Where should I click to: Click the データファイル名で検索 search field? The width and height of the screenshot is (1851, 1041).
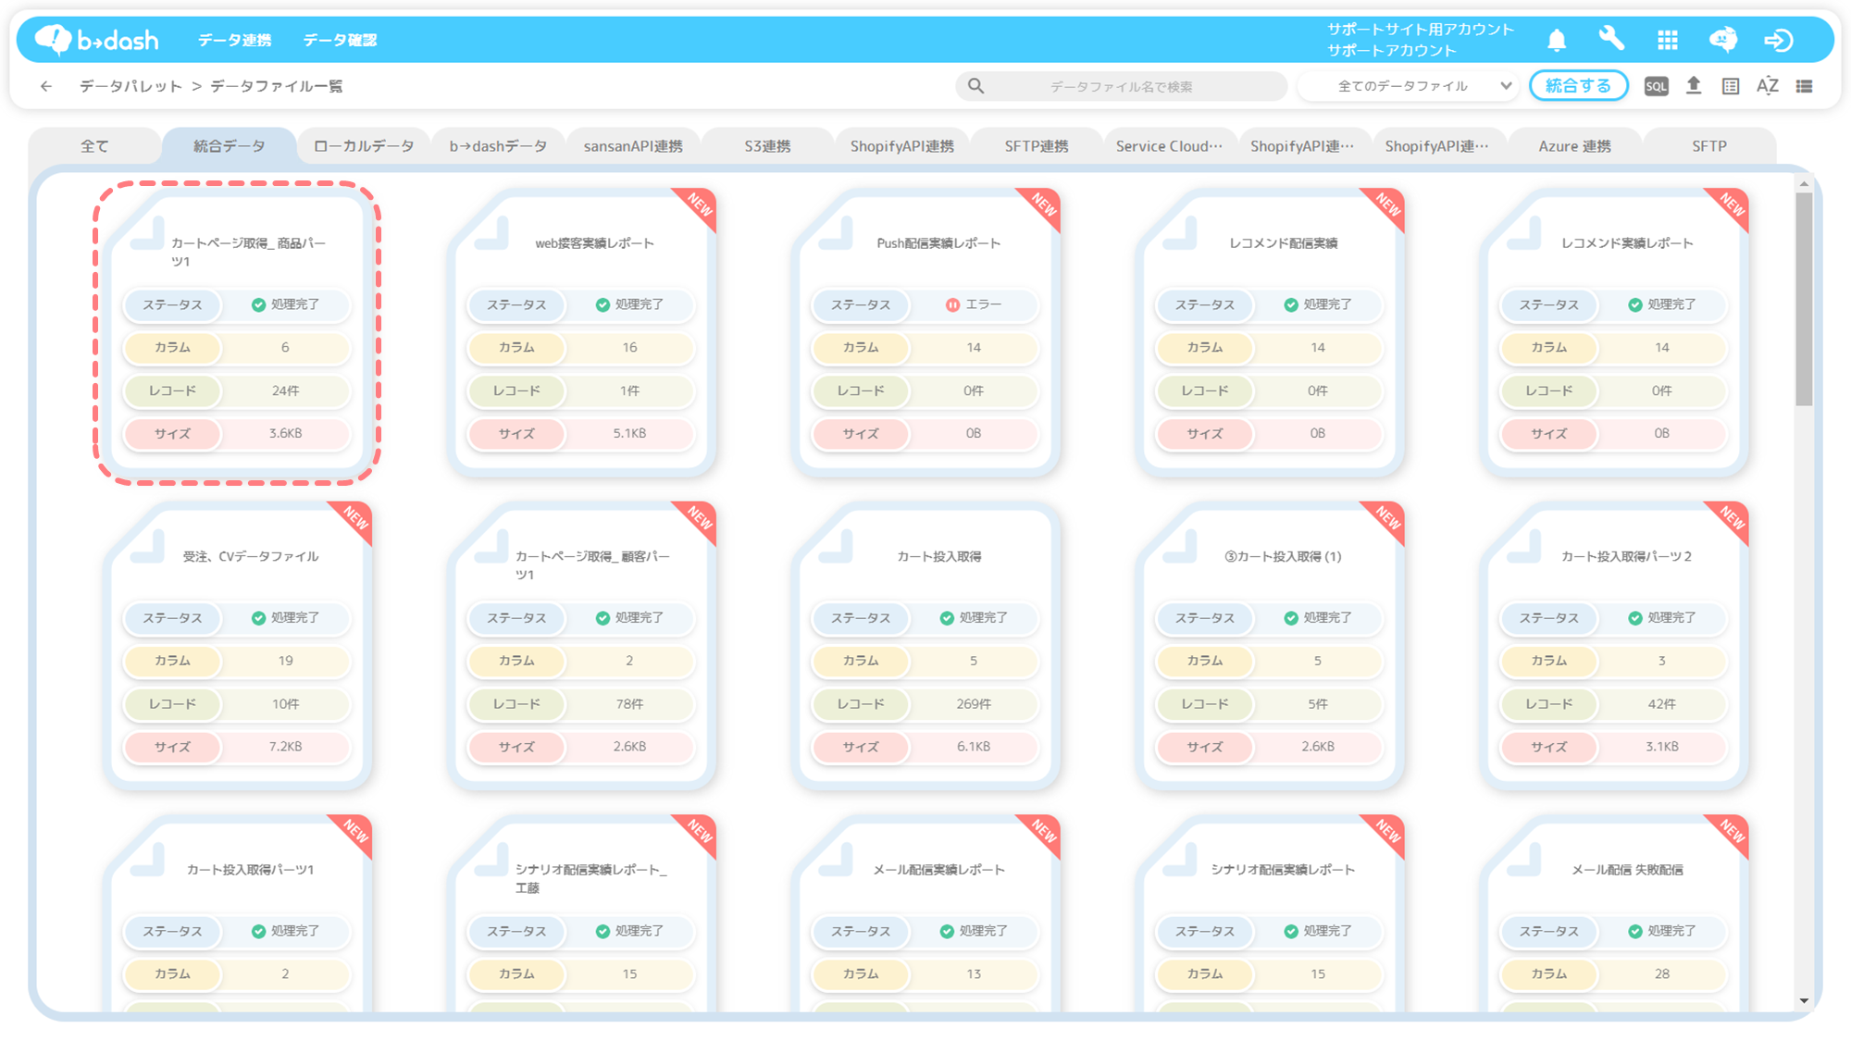coord(1121,86)
